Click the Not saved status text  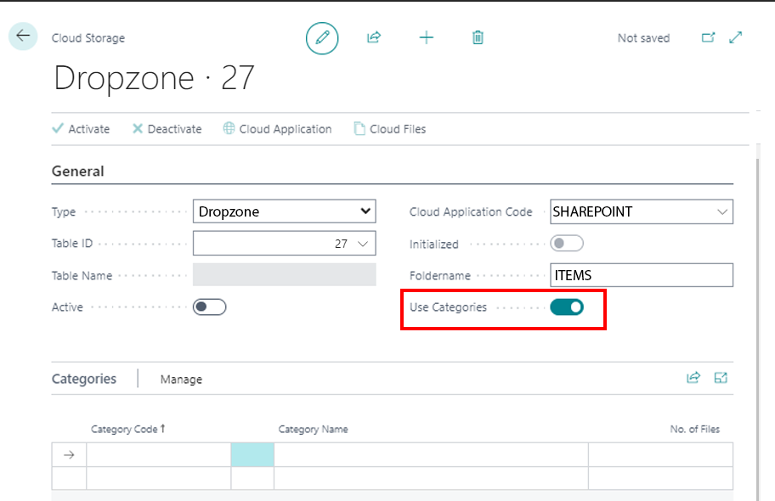click(643, 38)
